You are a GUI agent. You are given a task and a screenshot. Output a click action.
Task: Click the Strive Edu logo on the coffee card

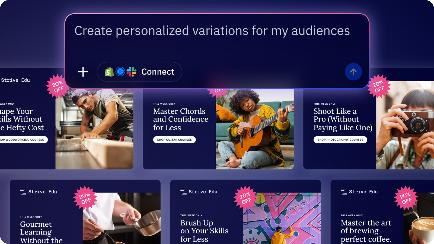pos(359,192)
